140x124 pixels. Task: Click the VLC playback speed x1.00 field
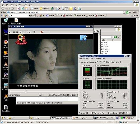(43, 95)
